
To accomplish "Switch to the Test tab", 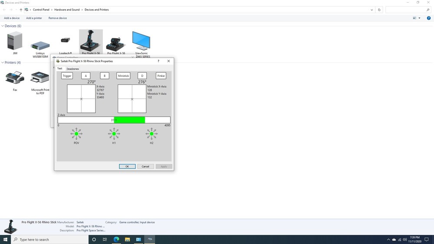I will point(60,69).
